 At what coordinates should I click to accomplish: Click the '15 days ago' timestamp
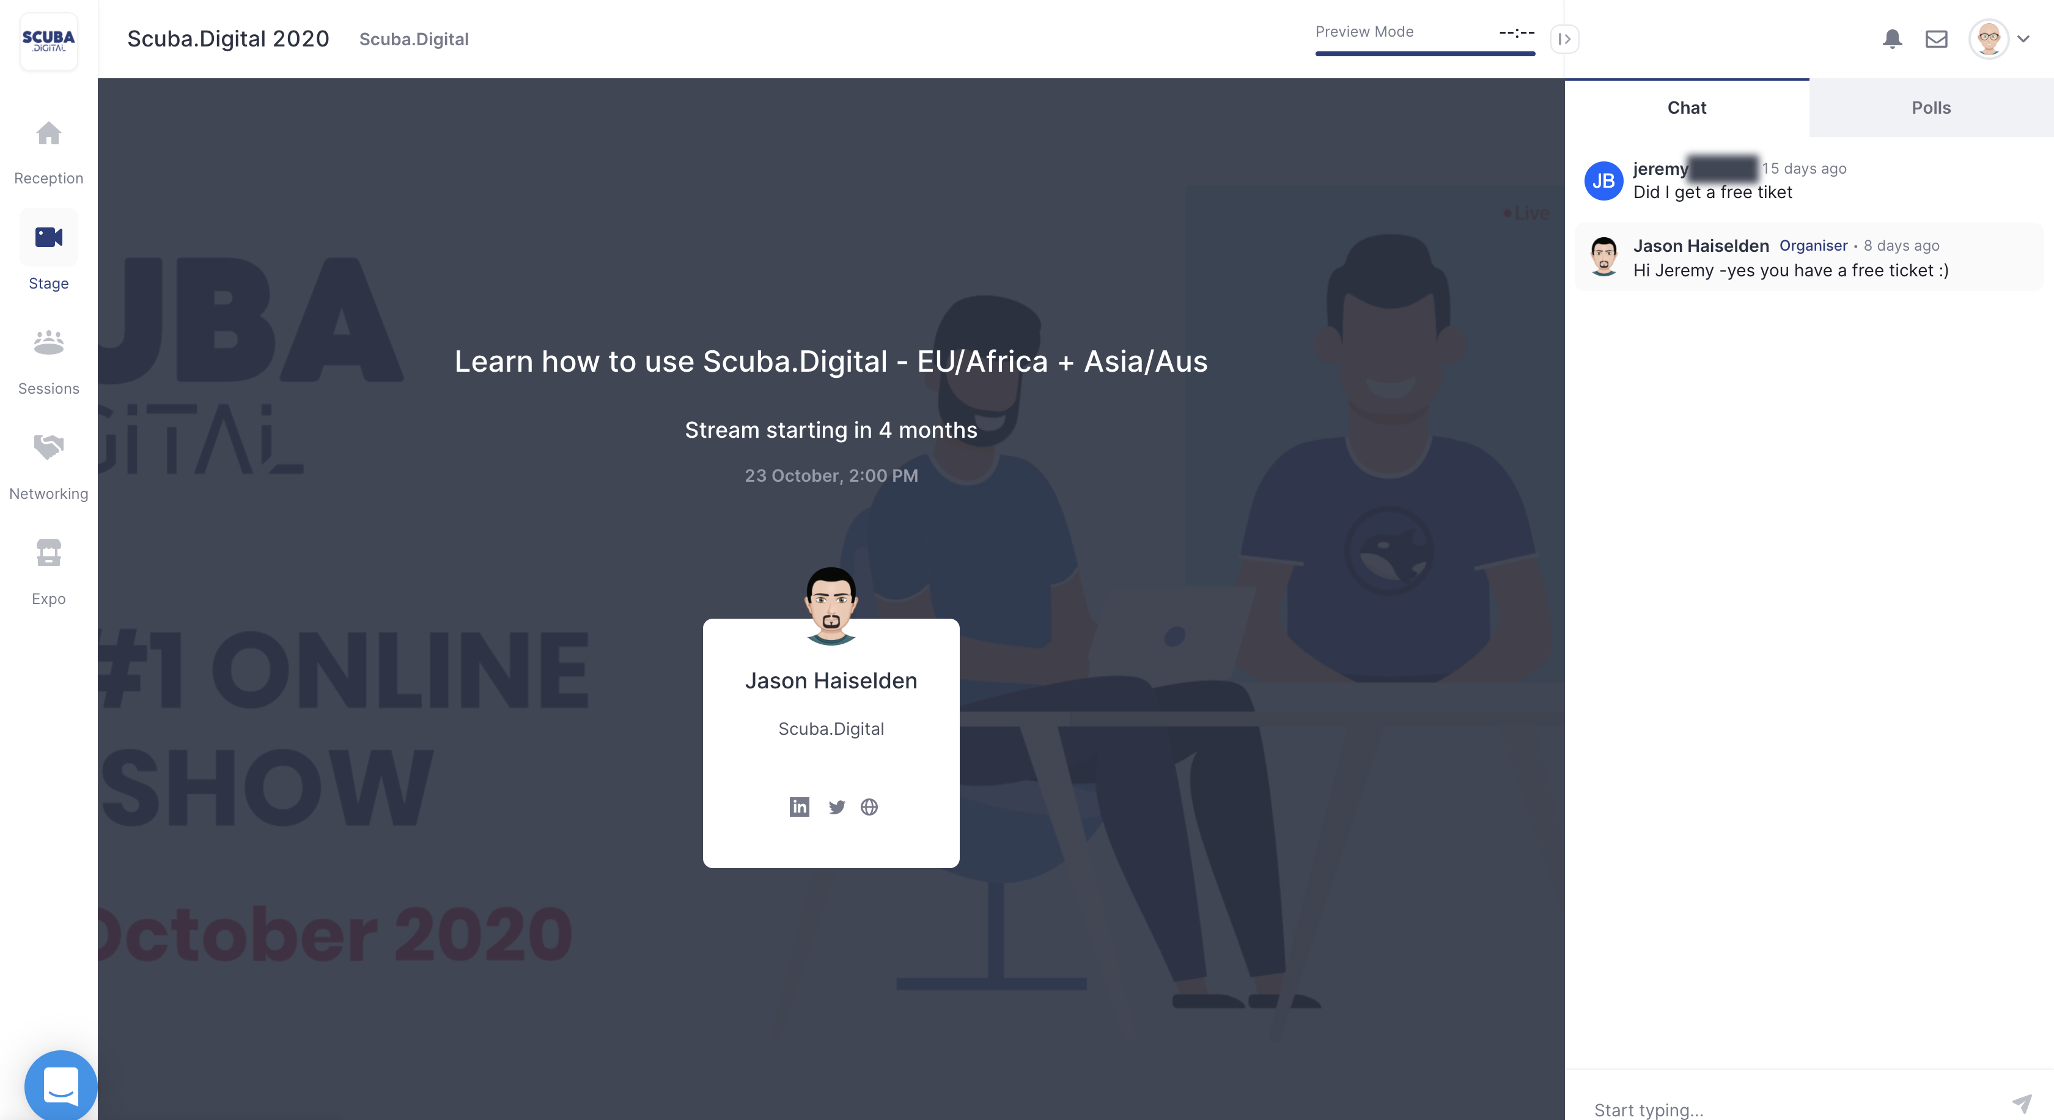click(1805, 168)
